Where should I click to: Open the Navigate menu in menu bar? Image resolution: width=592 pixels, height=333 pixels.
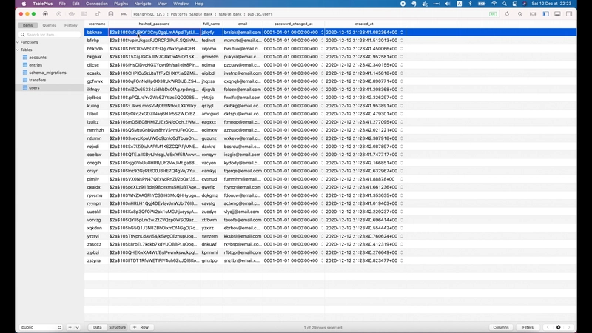143,4
